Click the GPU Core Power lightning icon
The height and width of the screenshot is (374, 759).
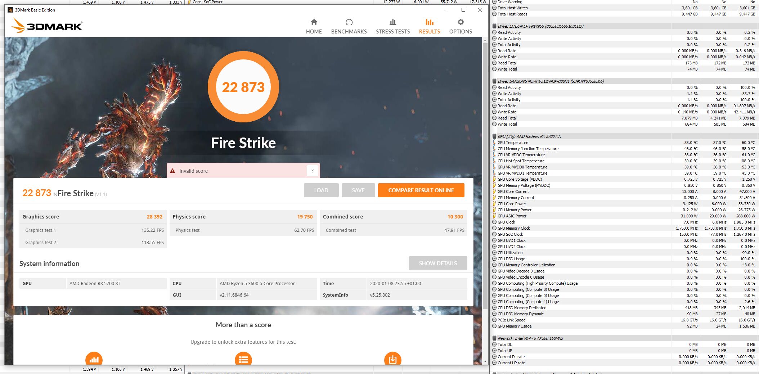(x=494, y=204)
